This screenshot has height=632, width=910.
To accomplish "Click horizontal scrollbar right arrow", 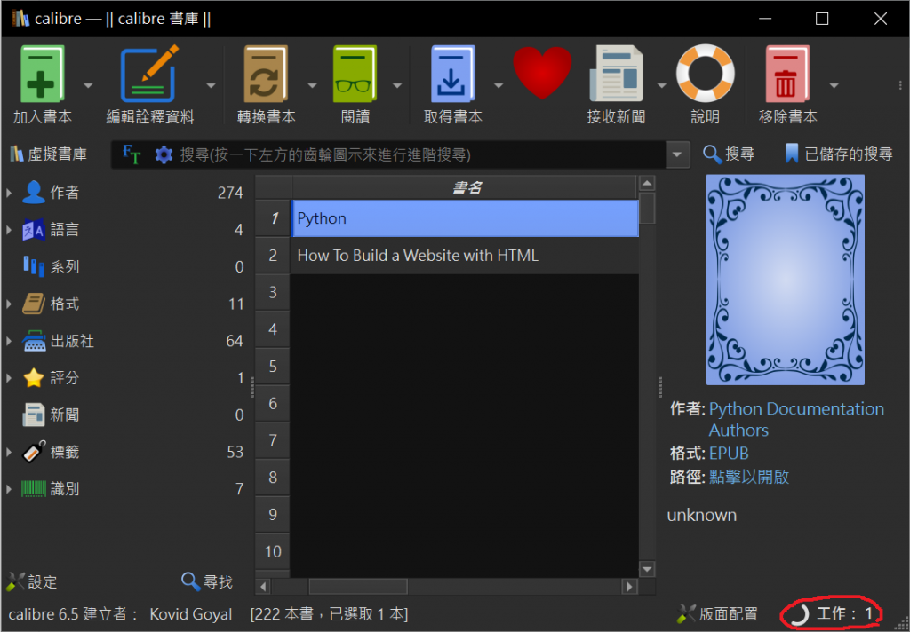I will pyautogui.click(x=630, y=587).
